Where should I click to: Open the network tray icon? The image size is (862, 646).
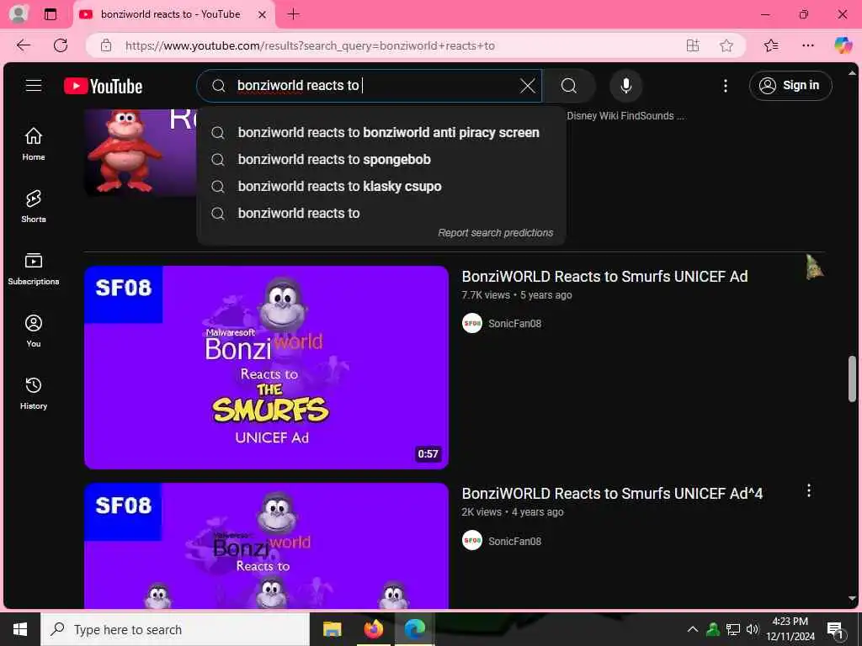732,629
